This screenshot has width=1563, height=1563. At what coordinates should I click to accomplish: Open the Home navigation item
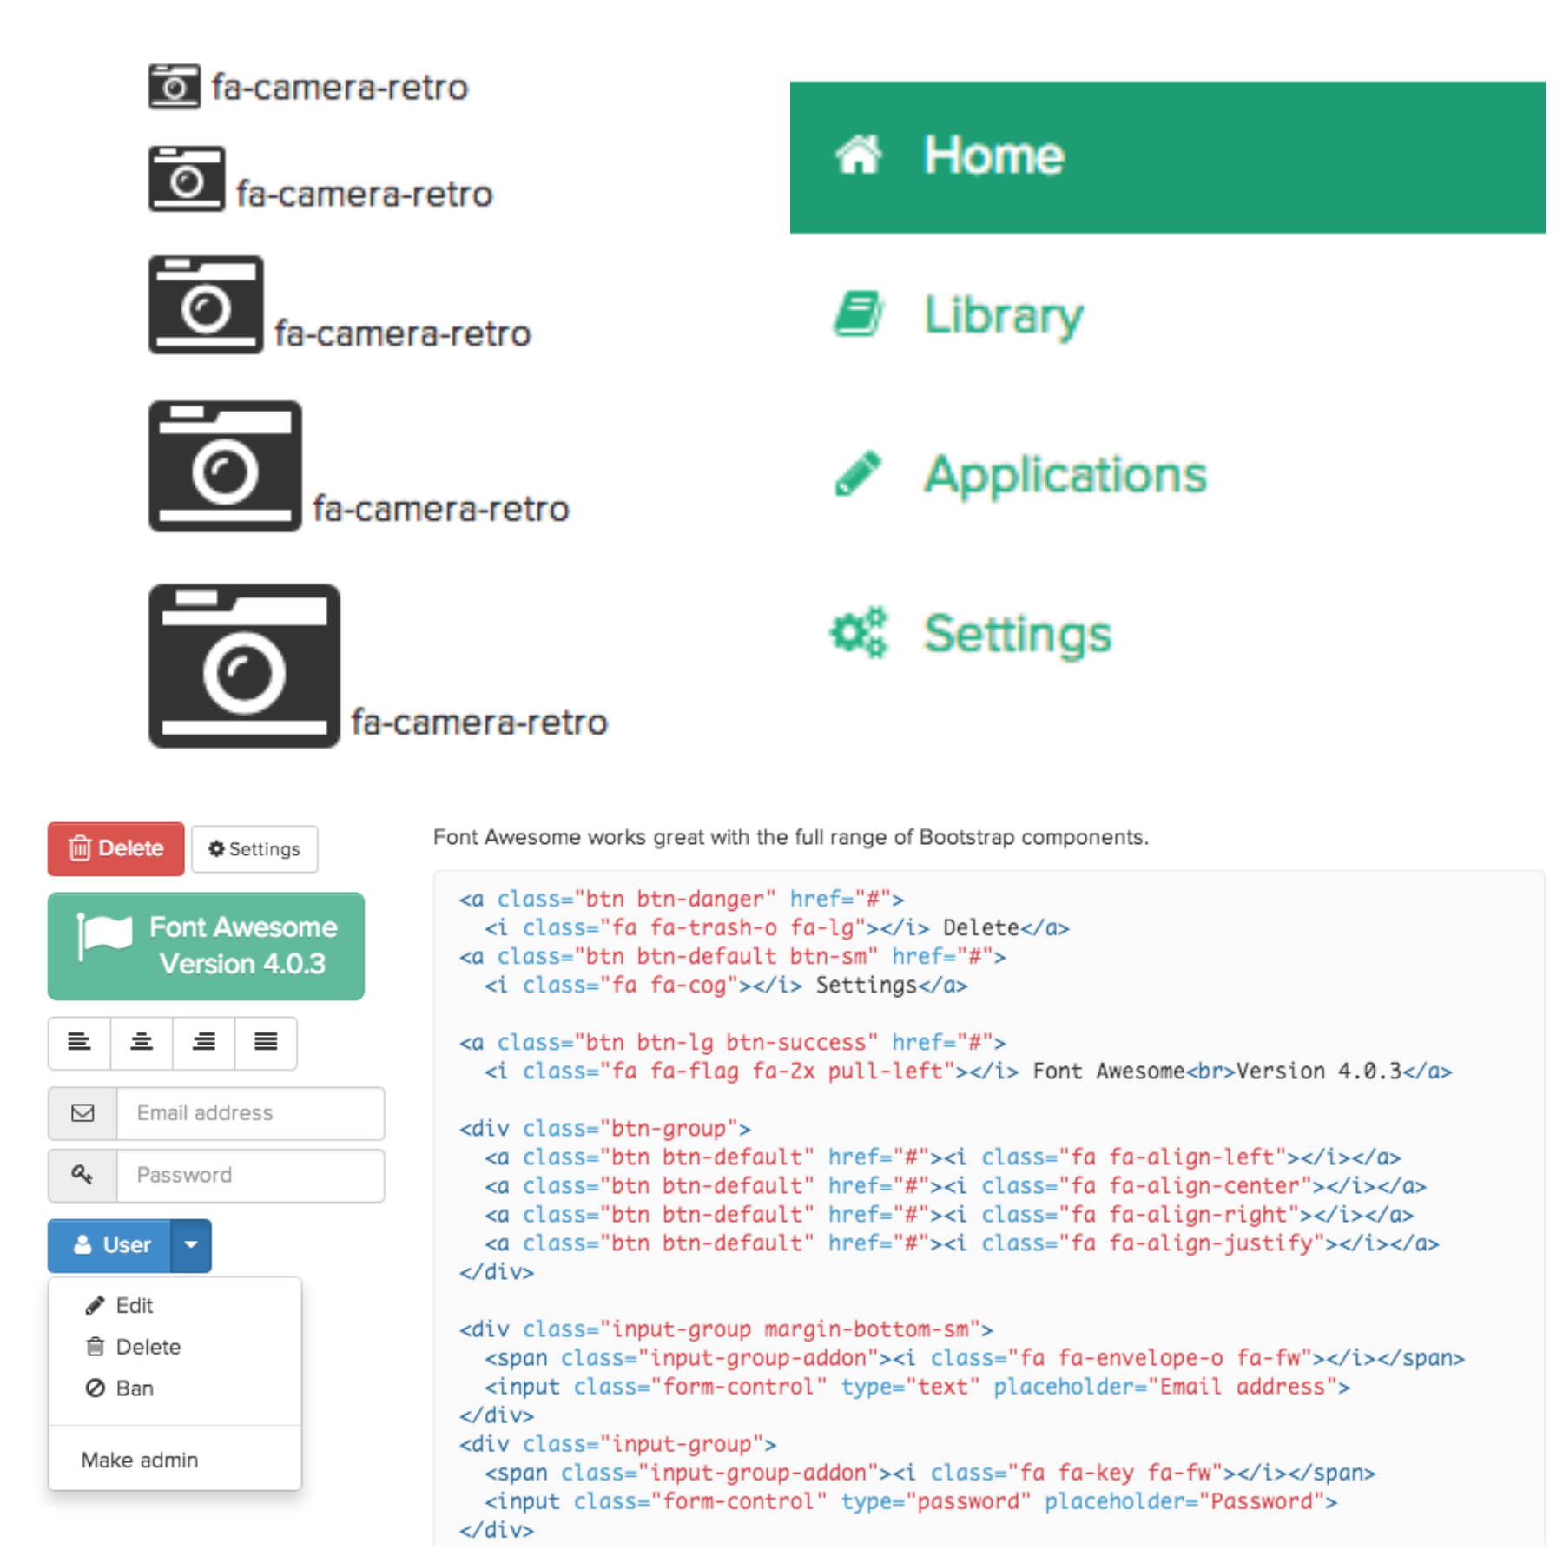pos(993,155)
